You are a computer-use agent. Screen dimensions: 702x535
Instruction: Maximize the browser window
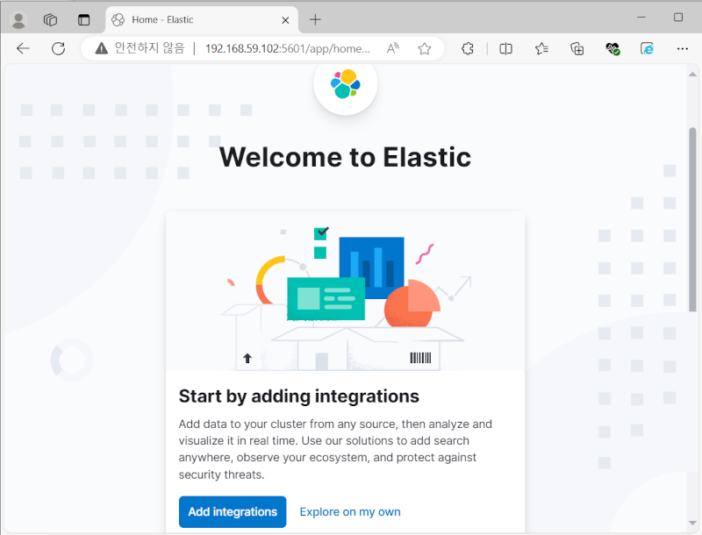pyautogui.click(x=677, y=17)
